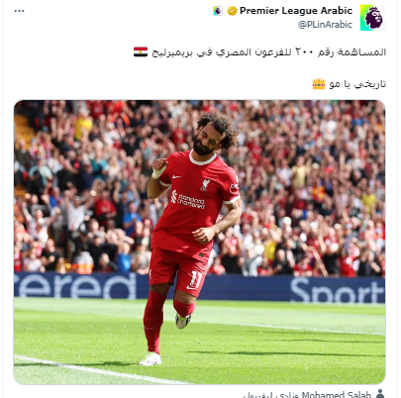Click the small affiliate badge beside verified mark
Viewport: 401px width, 398px height.
pyautogui.click(x=218, y=11)
